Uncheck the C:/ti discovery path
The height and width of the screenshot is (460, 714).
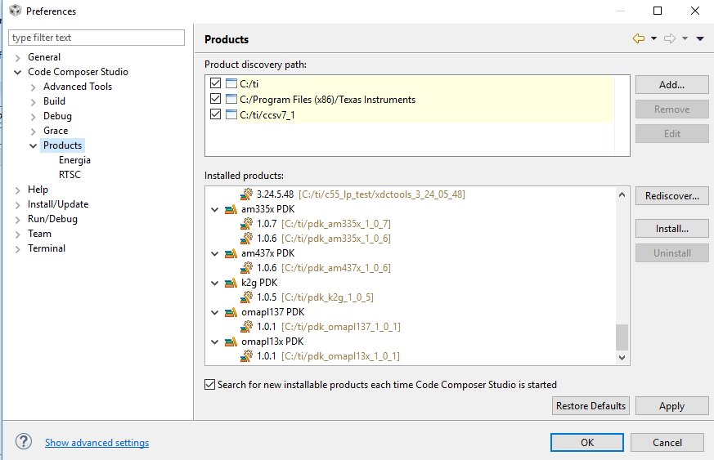coord(215,83)
